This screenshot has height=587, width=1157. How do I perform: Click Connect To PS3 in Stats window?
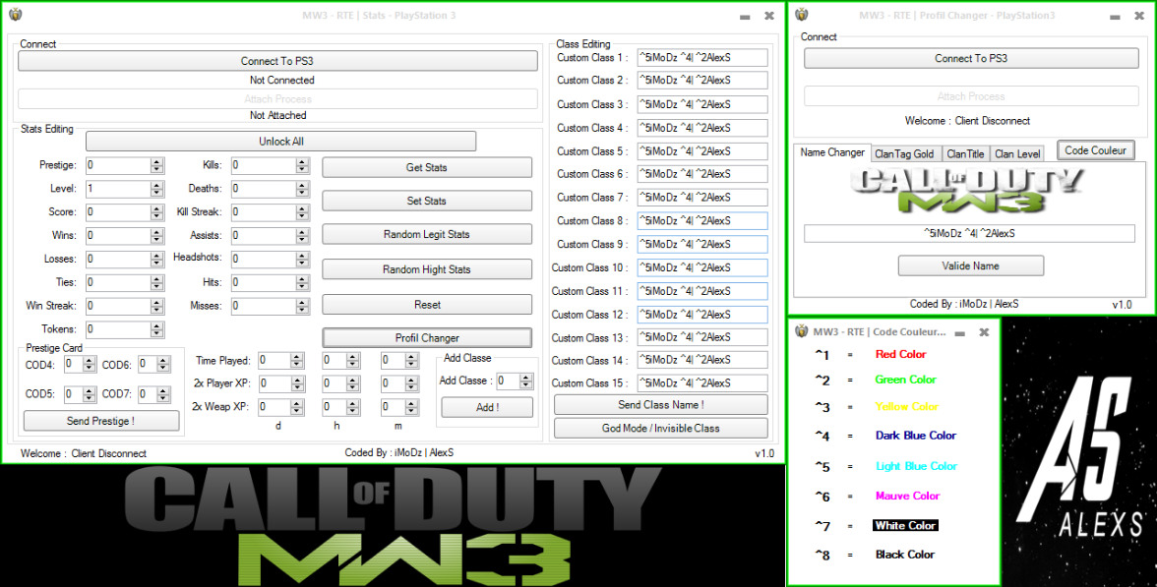click(x=277, y=61)
